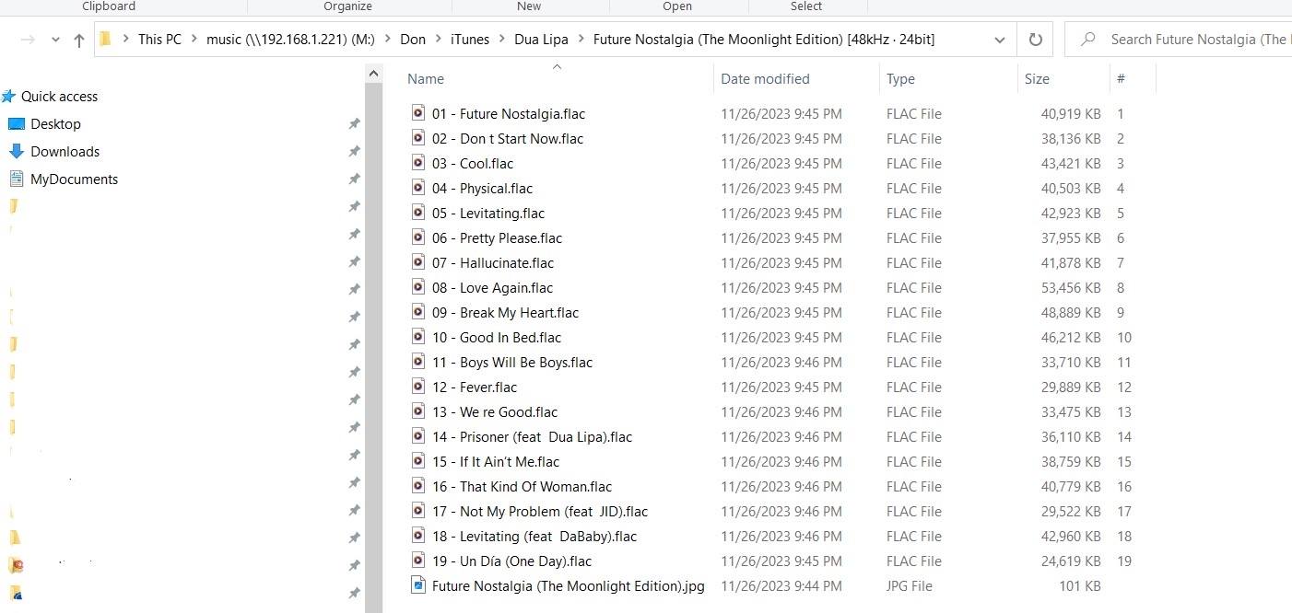Select the 12 - Fever.flac file

[x=475, y=387]
